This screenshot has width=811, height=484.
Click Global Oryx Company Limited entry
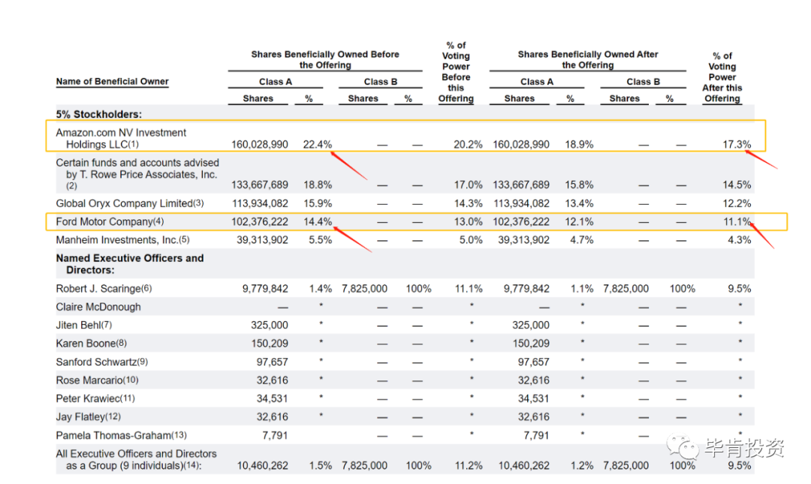tap(130, 203)
